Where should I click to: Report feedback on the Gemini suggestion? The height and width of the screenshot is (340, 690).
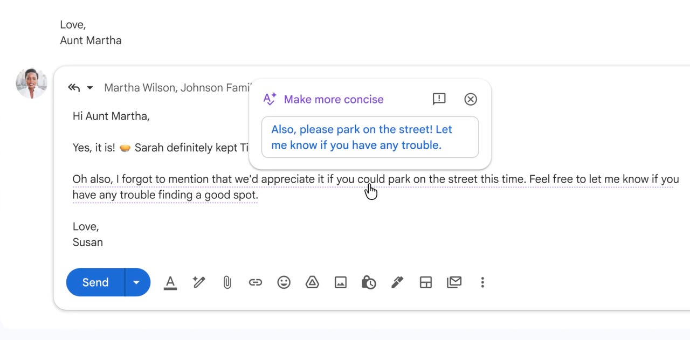click(x=438, y=99)
